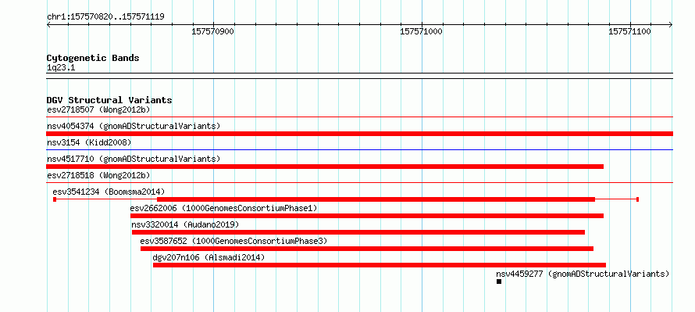
Task: Click the nsv4517710 gnomAD variant label
Action: (x=134, y=159)
